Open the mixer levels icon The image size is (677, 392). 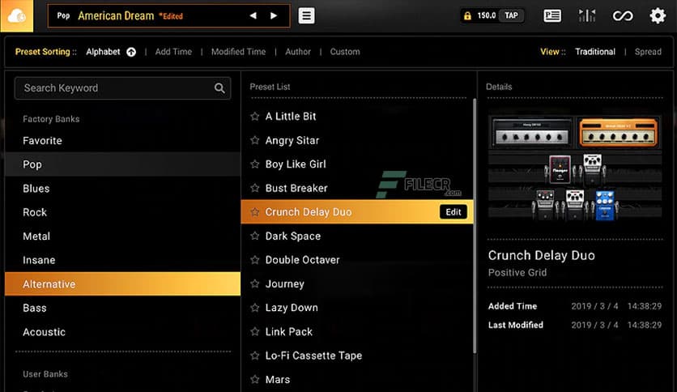point(587,16)
